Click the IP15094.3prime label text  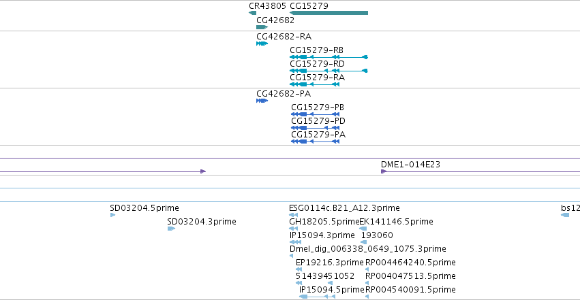point(322,235)
